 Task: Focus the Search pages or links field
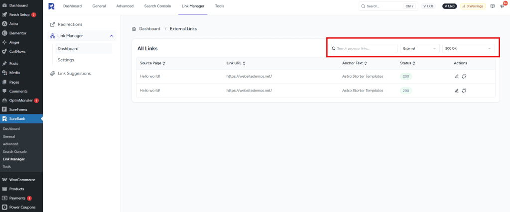click(x=363, y=48)
